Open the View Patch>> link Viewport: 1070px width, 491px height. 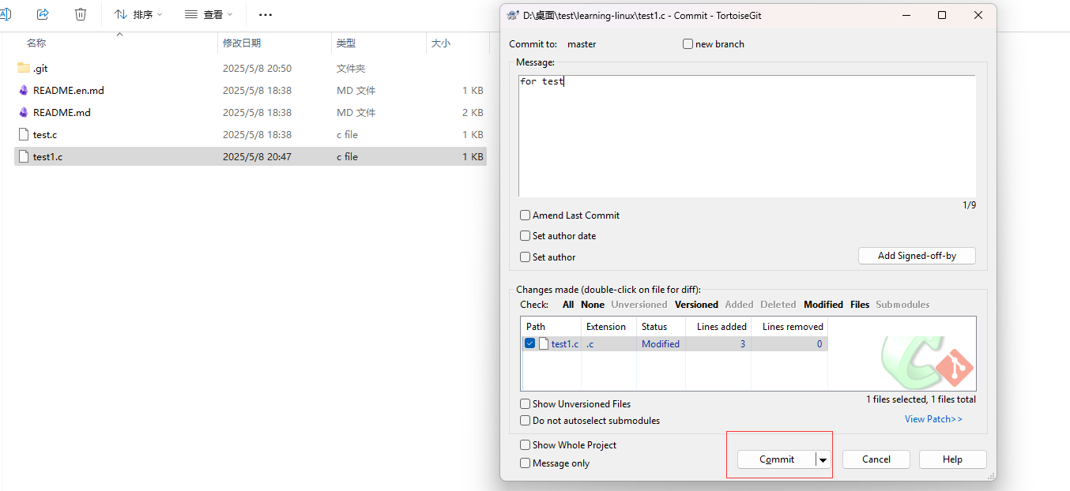tap(933, 419)
